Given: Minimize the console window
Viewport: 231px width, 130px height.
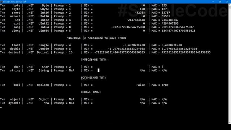Looking at the screenshot, I should pos(213,1).
